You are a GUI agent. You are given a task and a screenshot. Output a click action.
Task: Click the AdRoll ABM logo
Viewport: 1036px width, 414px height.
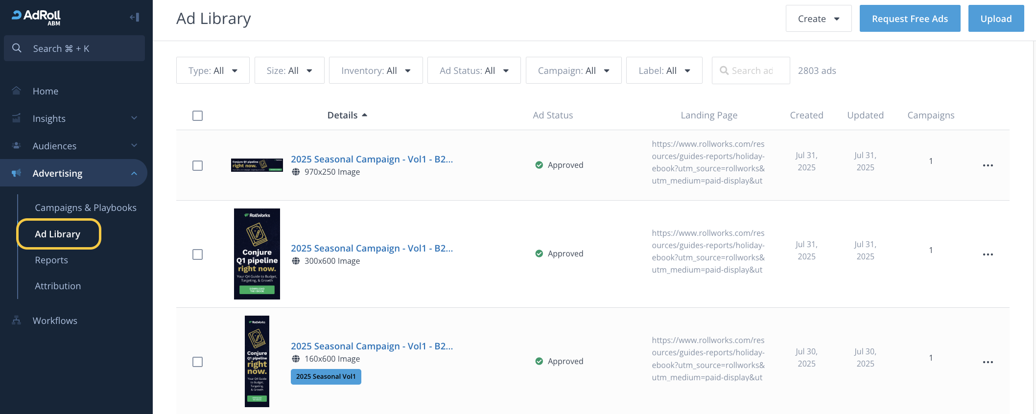[37, 17]
